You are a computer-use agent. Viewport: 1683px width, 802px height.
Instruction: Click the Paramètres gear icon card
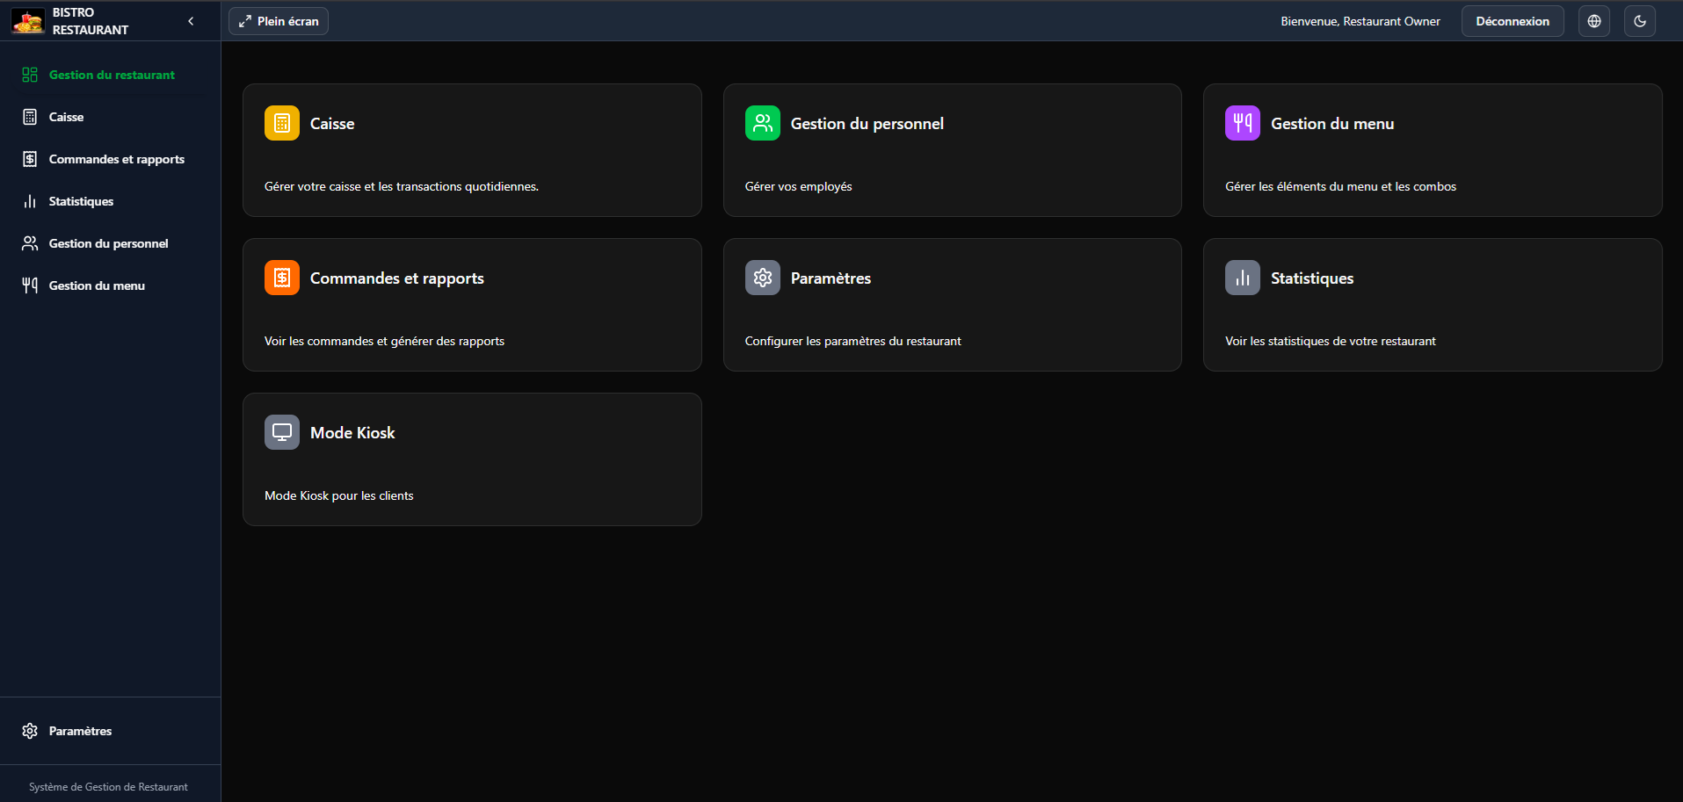762,277
